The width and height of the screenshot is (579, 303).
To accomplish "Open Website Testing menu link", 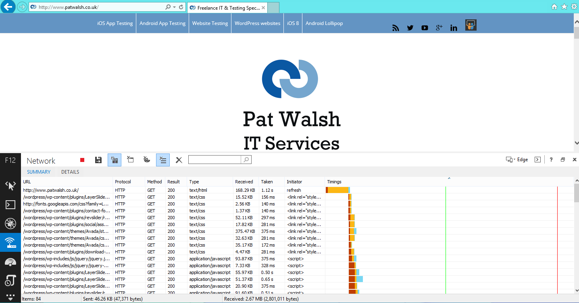I will click(x=210, y=23).
